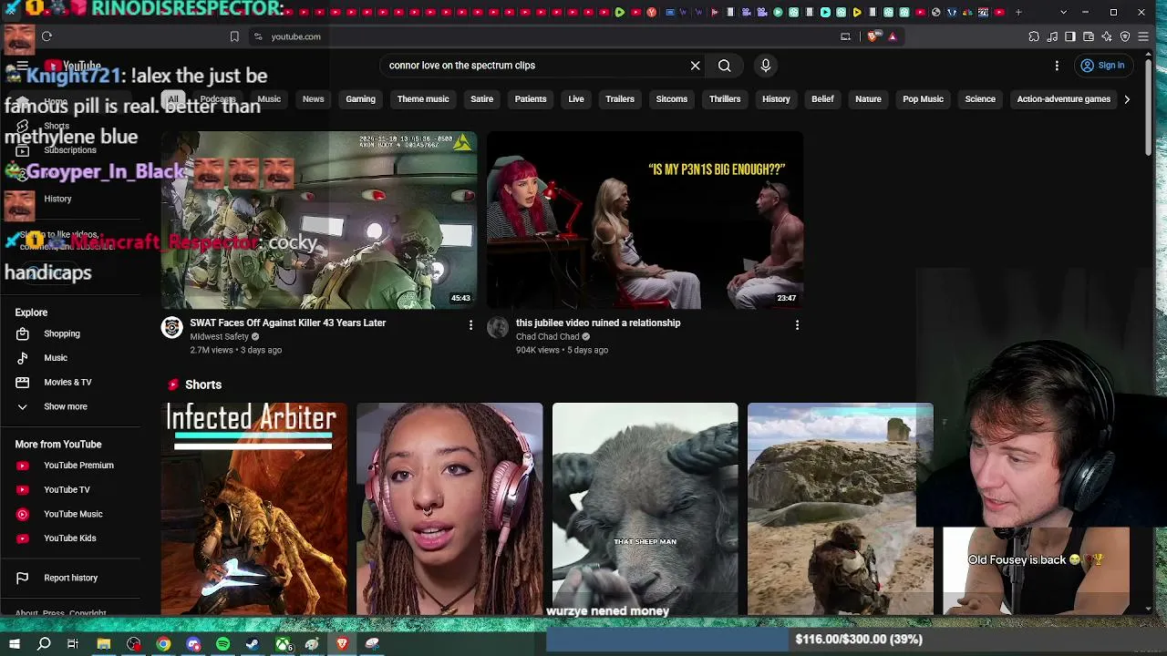Screen dimensions: 1167x656
Task: Expand the tab search dropdown arrow
Action: [1063, 12]
